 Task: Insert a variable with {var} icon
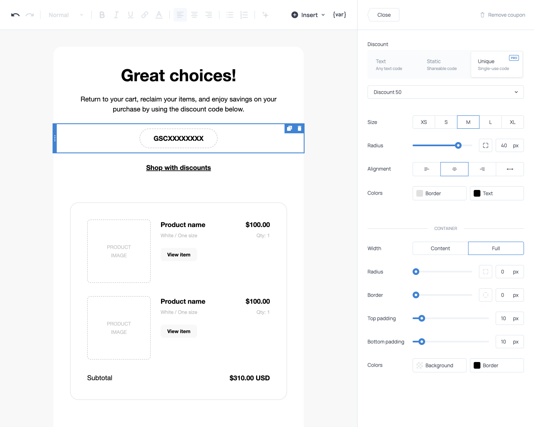[339, 15]
